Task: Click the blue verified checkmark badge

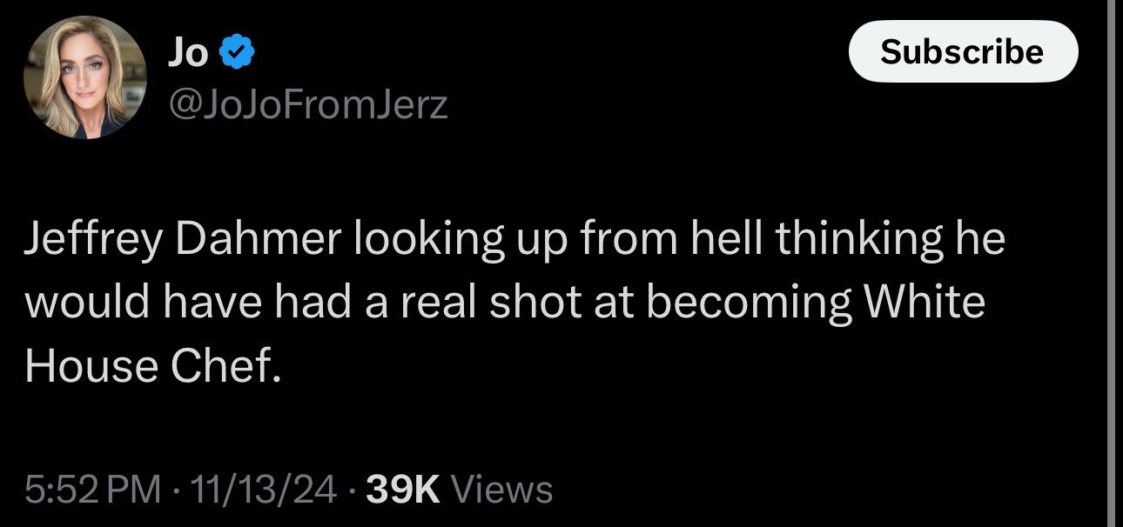Action: click(x=236, y=55)
